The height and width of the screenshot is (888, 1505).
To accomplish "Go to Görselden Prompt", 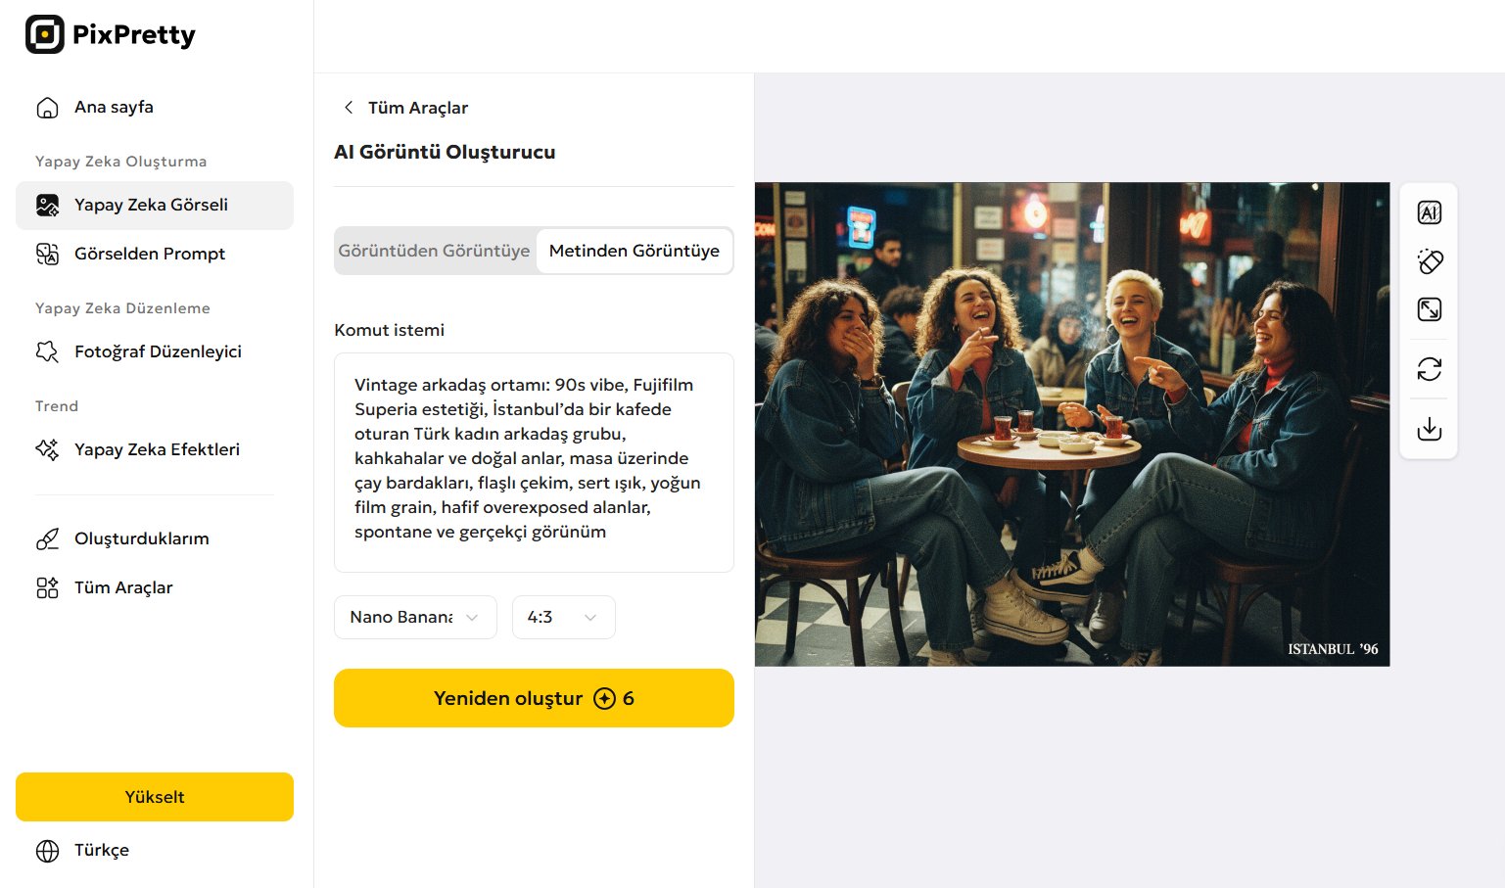I will click(x=150, y=255).
